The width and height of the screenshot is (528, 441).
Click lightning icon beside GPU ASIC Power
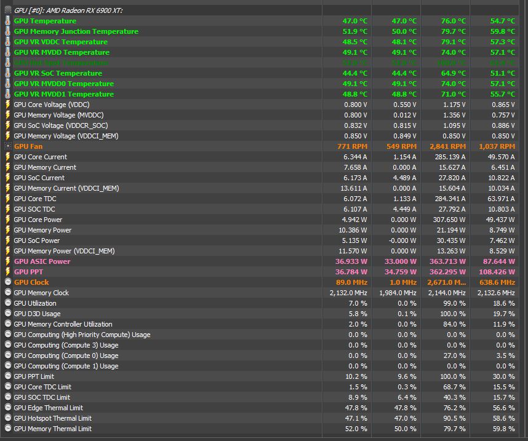tap(8, 261)
